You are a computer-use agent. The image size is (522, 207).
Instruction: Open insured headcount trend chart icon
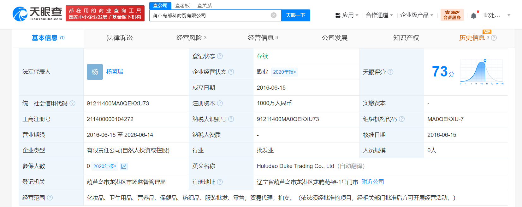click(124, 166)
